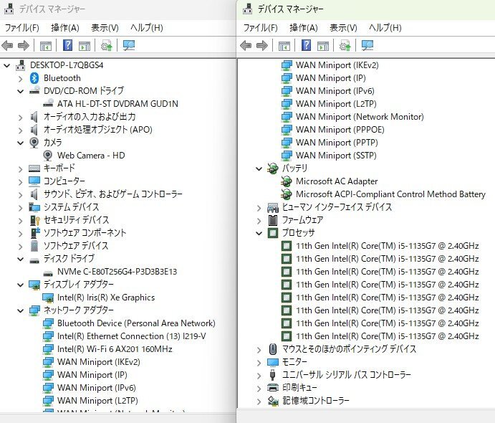Click Back arrow in right window toolbar
The image size is (495, 423).
tap(246, 46)
